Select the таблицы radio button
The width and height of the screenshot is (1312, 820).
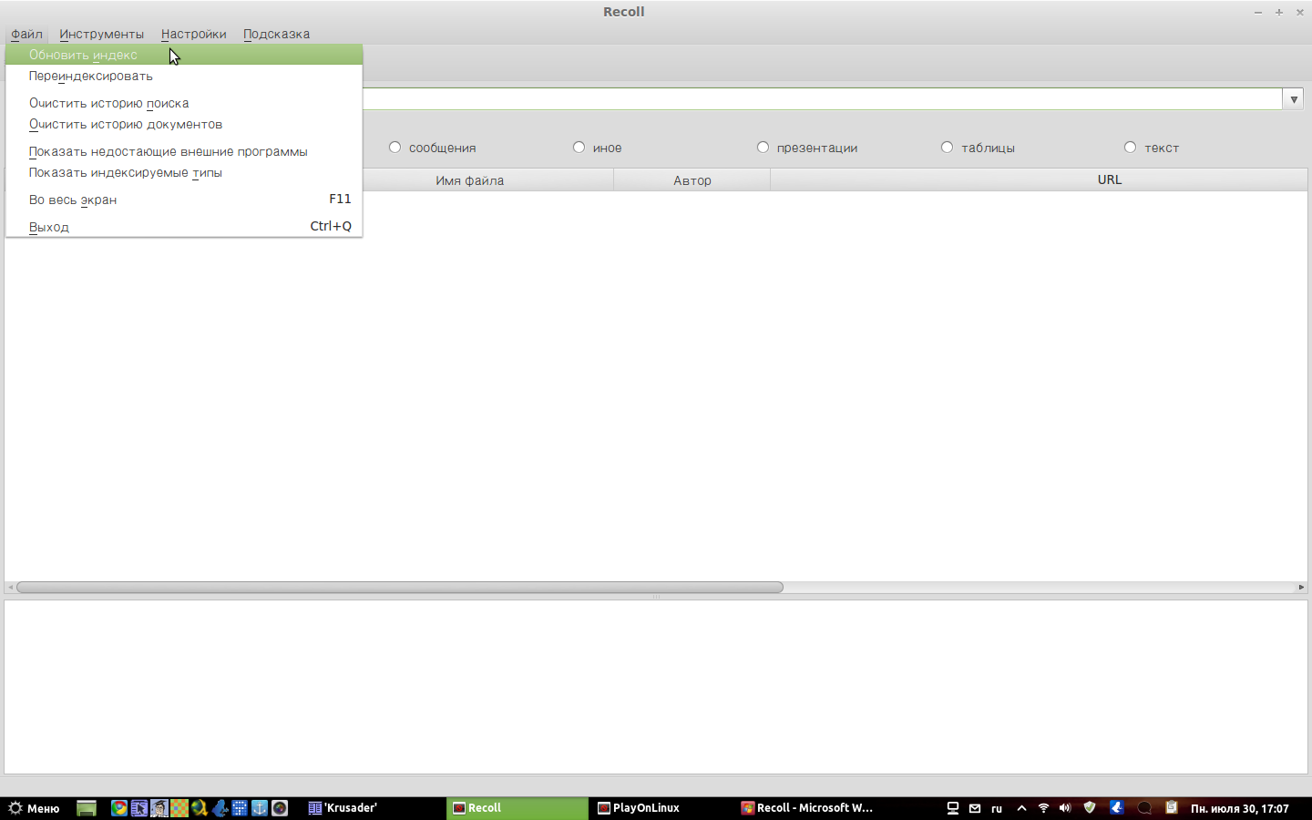[x=947, y=148]
